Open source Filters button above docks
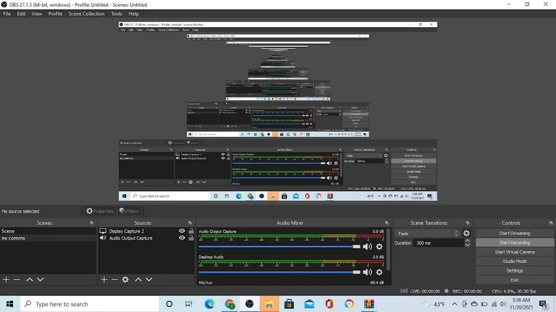Viewport: 556px width, 312px height. point(128,211)
